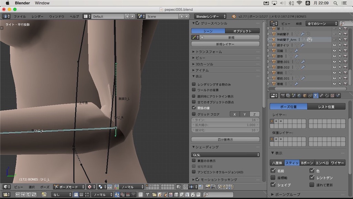The image size is (353, 199).
Task: Click the ライン value field
Action: (x=225, y=120)
